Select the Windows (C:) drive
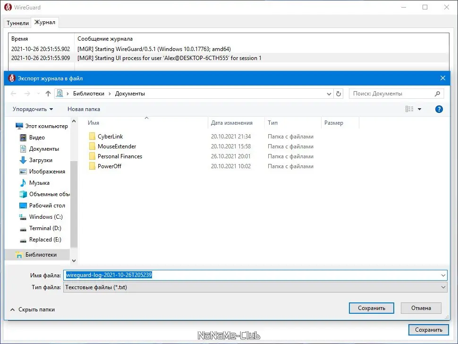 click(41, 217)
